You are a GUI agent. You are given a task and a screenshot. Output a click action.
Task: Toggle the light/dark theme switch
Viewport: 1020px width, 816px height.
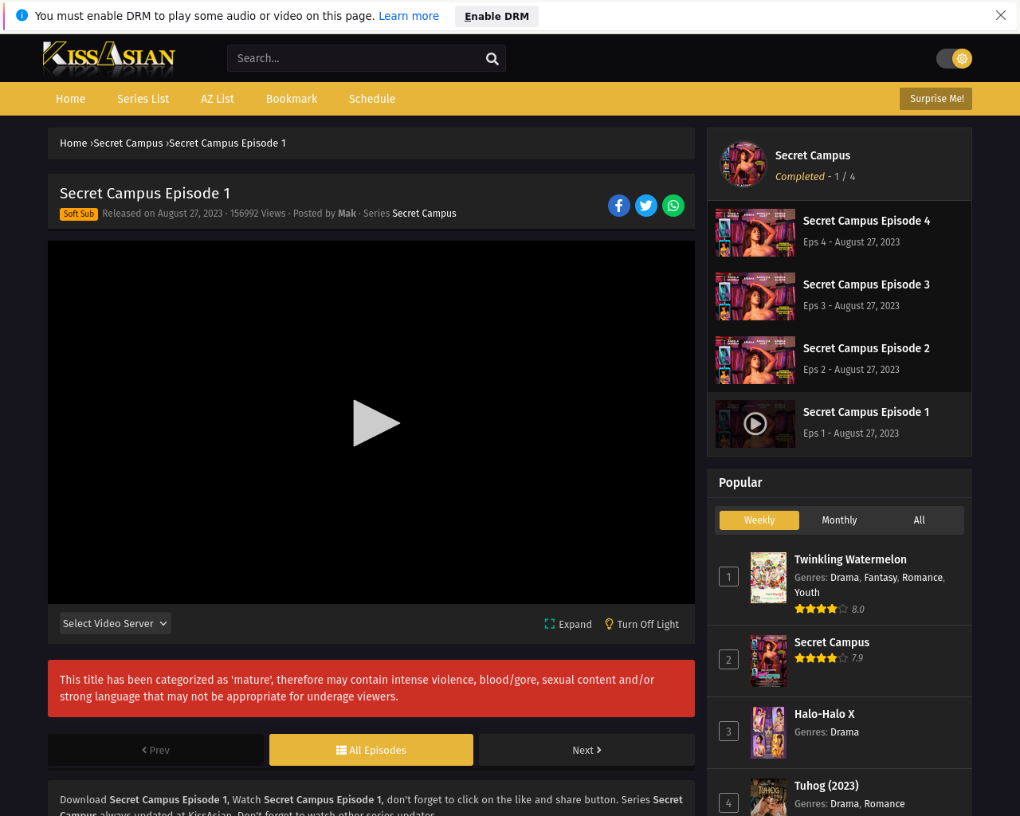point(954,58)
